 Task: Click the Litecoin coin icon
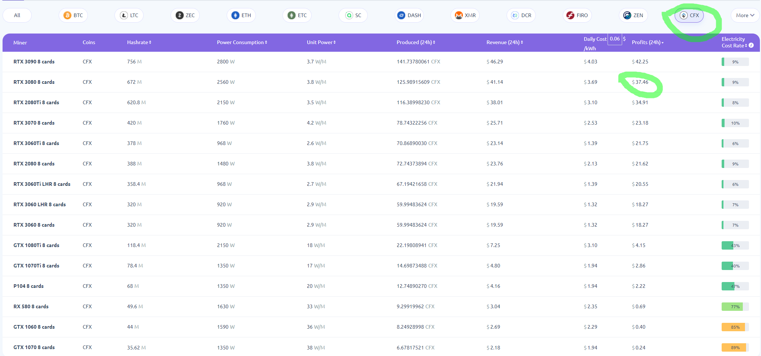(124, 15)
